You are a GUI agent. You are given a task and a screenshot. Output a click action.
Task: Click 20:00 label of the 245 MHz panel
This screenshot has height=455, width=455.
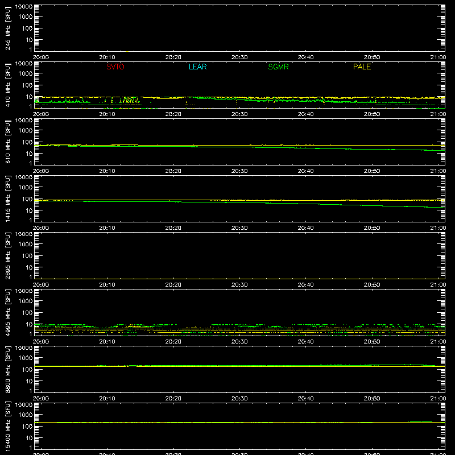41,57
